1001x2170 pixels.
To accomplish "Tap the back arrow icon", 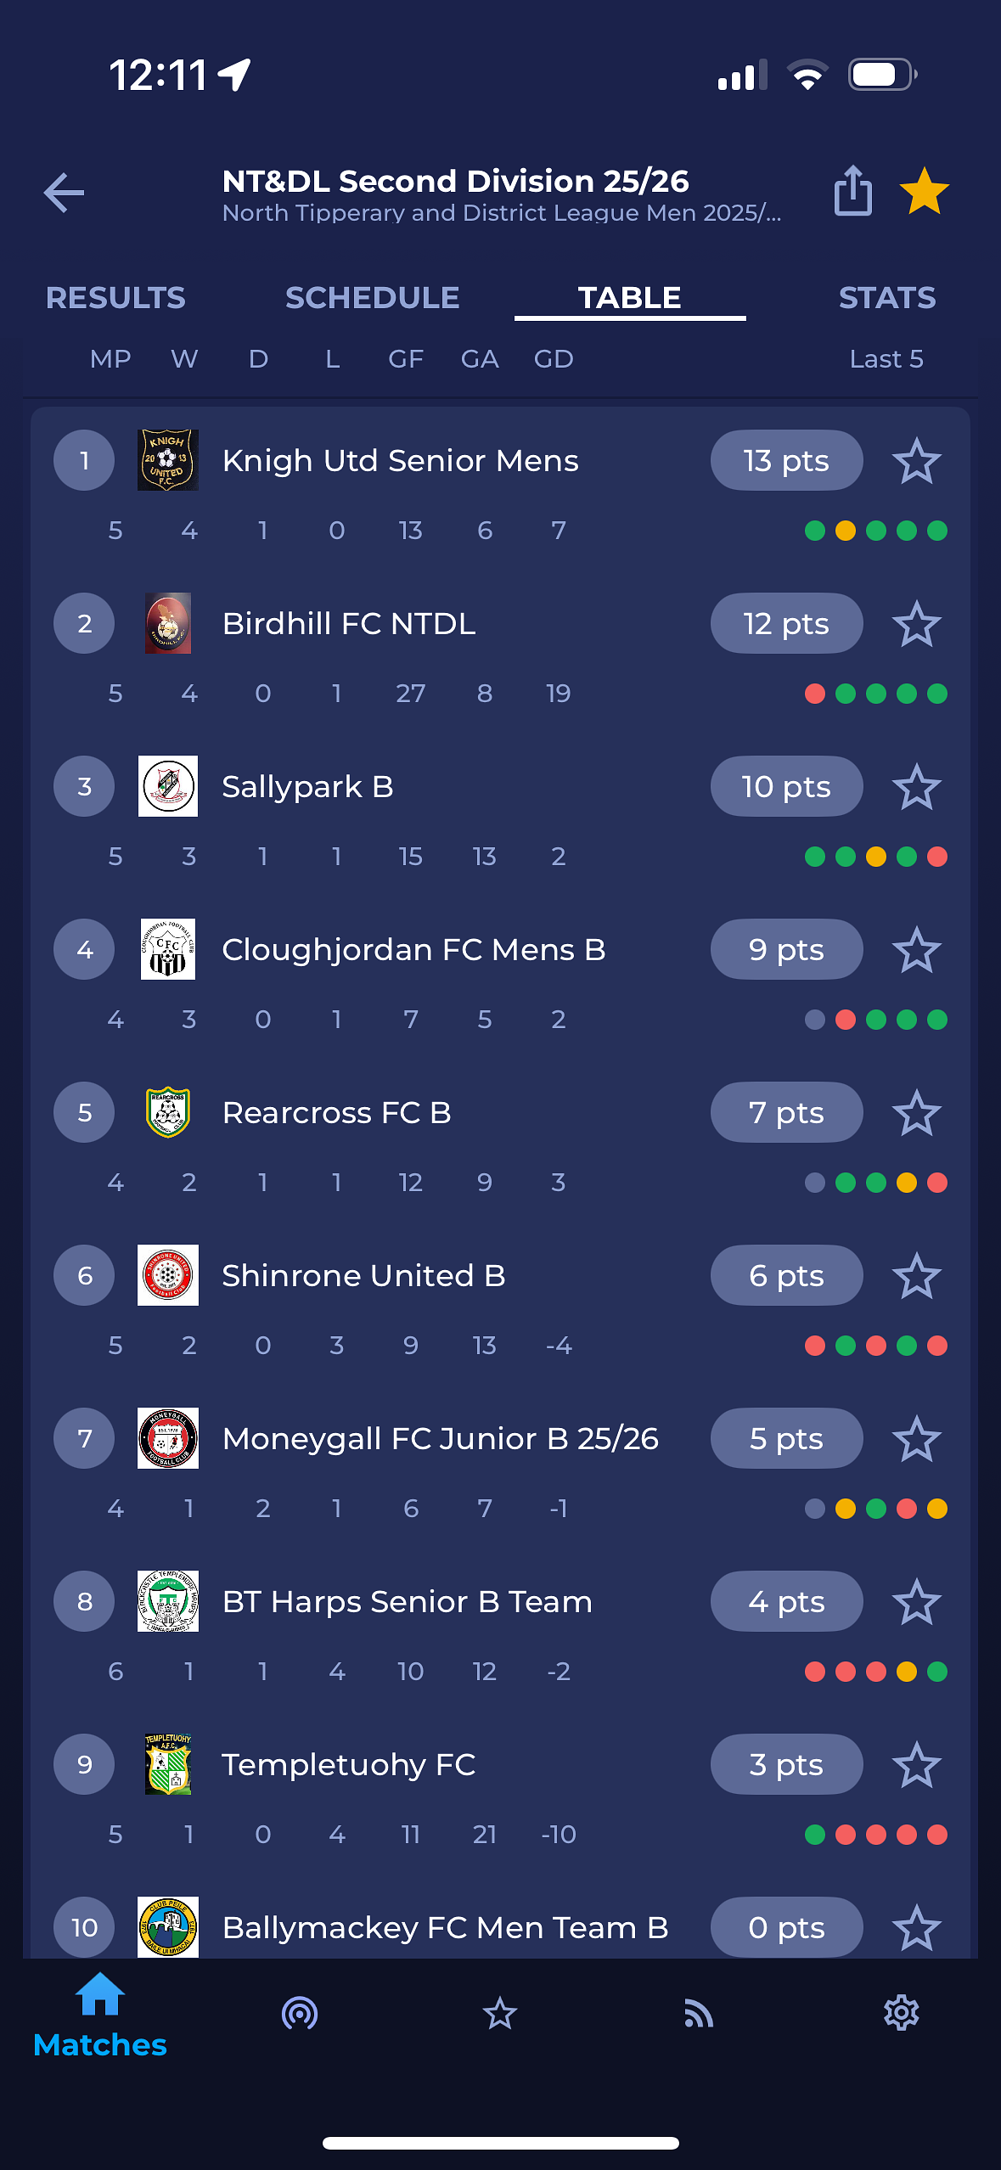I will coord(65,193).
